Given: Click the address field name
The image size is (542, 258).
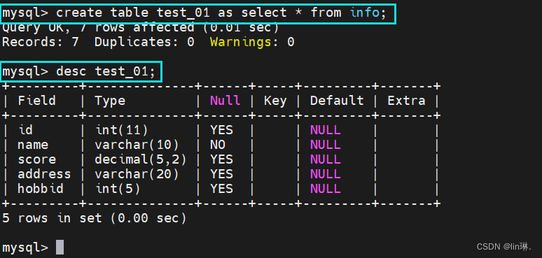Looking at the screenshot, I should [x=44, y=174].
